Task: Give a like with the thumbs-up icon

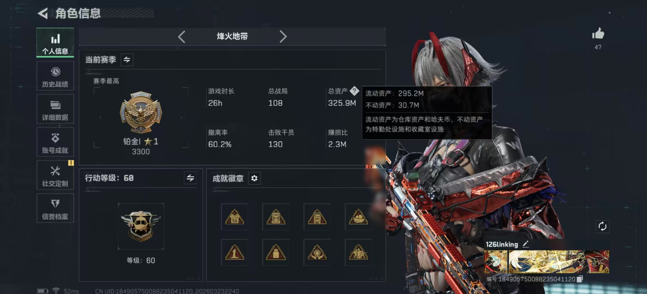Action: point(598,34)
